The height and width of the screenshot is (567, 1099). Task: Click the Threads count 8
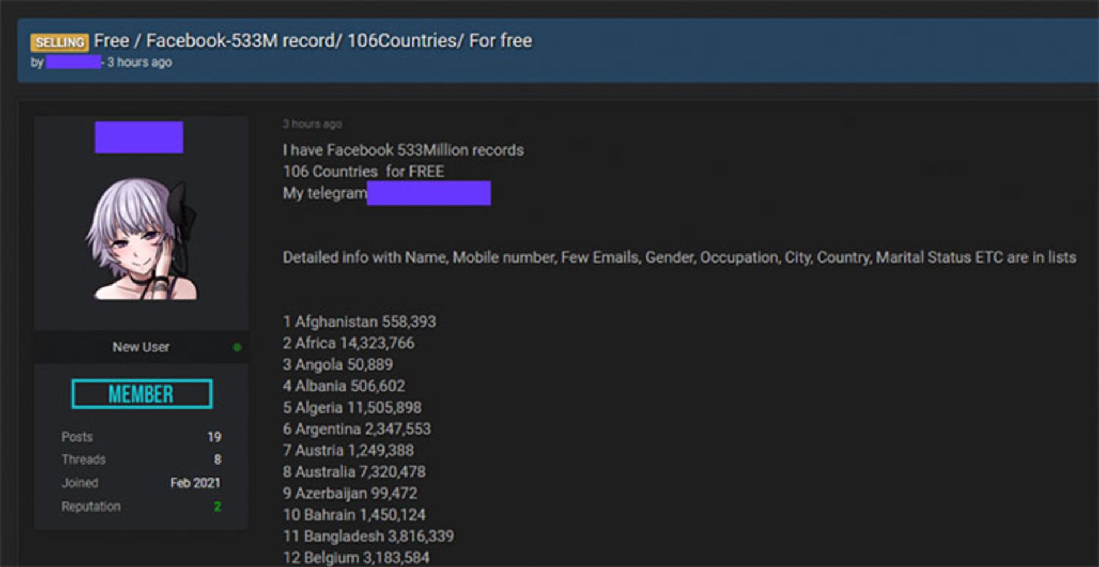tap(217, 459)
